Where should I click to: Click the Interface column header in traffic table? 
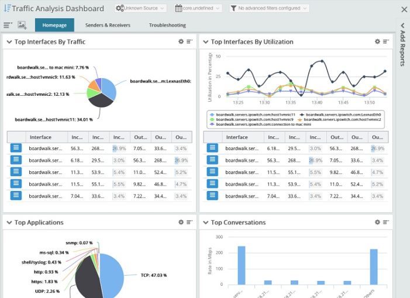tap(40, 137)
